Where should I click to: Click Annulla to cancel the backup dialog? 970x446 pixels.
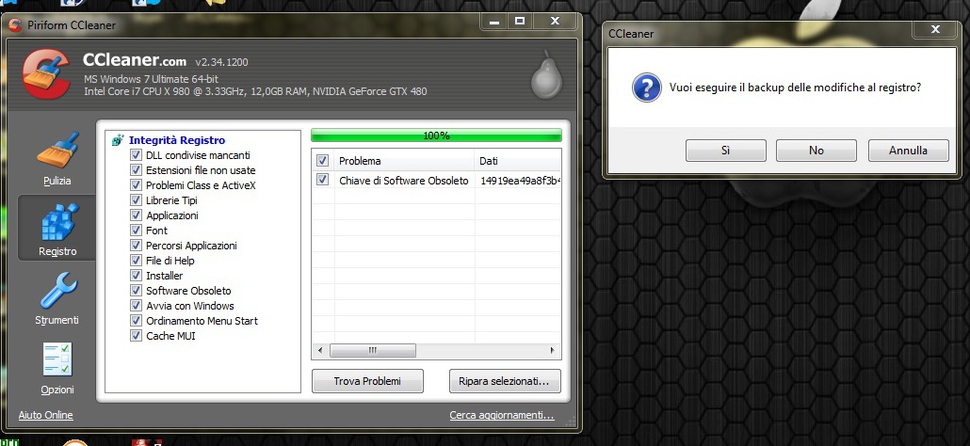pyautogui.click(x=908, y=151)
